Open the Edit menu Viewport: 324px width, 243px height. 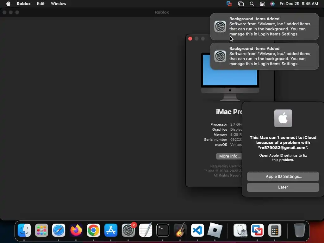(x=41, y=3)
